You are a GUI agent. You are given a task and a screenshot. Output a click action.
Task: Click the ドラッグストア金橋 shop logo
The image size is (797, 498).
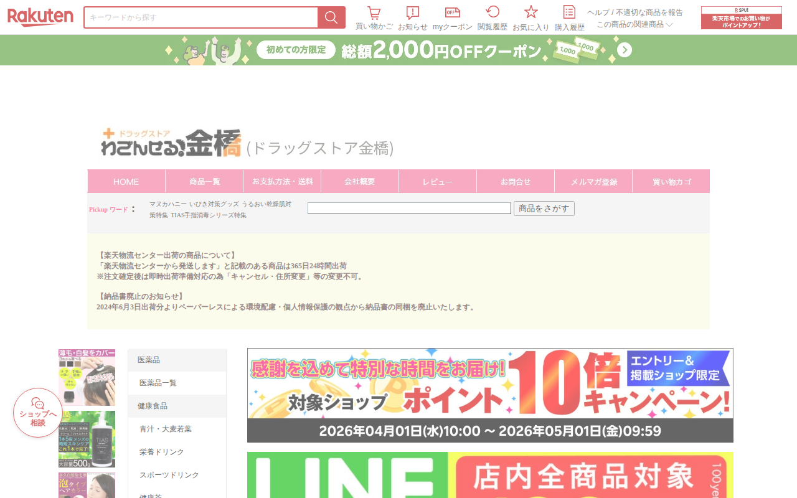point(171,143)
